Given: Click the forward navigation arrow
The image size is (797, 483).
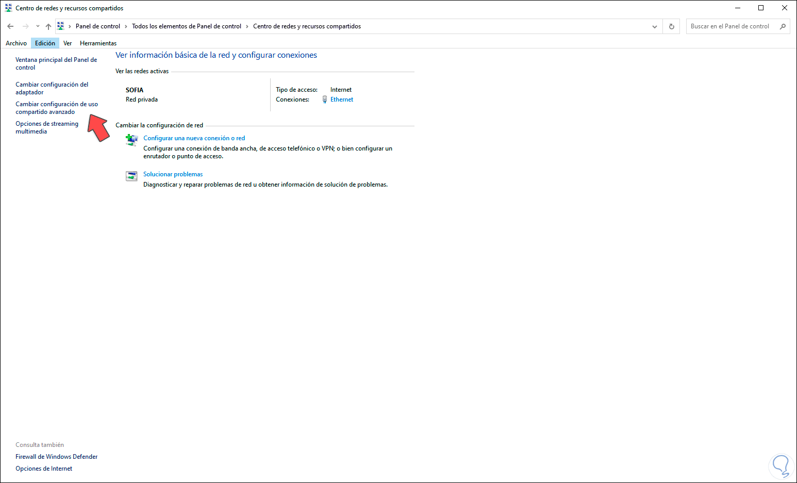Looking at the screenshot, I should (x=25, y=26).
